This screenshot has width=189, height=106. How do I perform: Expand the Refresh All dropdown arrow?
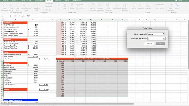pyautogui.click(x=40, y=5)
